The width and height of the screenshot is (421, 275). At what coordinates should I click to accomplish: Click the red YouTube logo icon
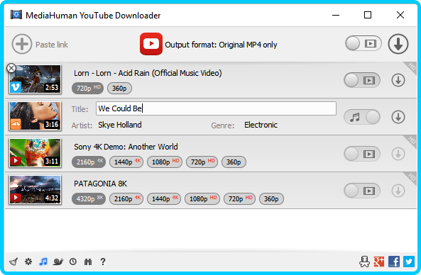151,44
